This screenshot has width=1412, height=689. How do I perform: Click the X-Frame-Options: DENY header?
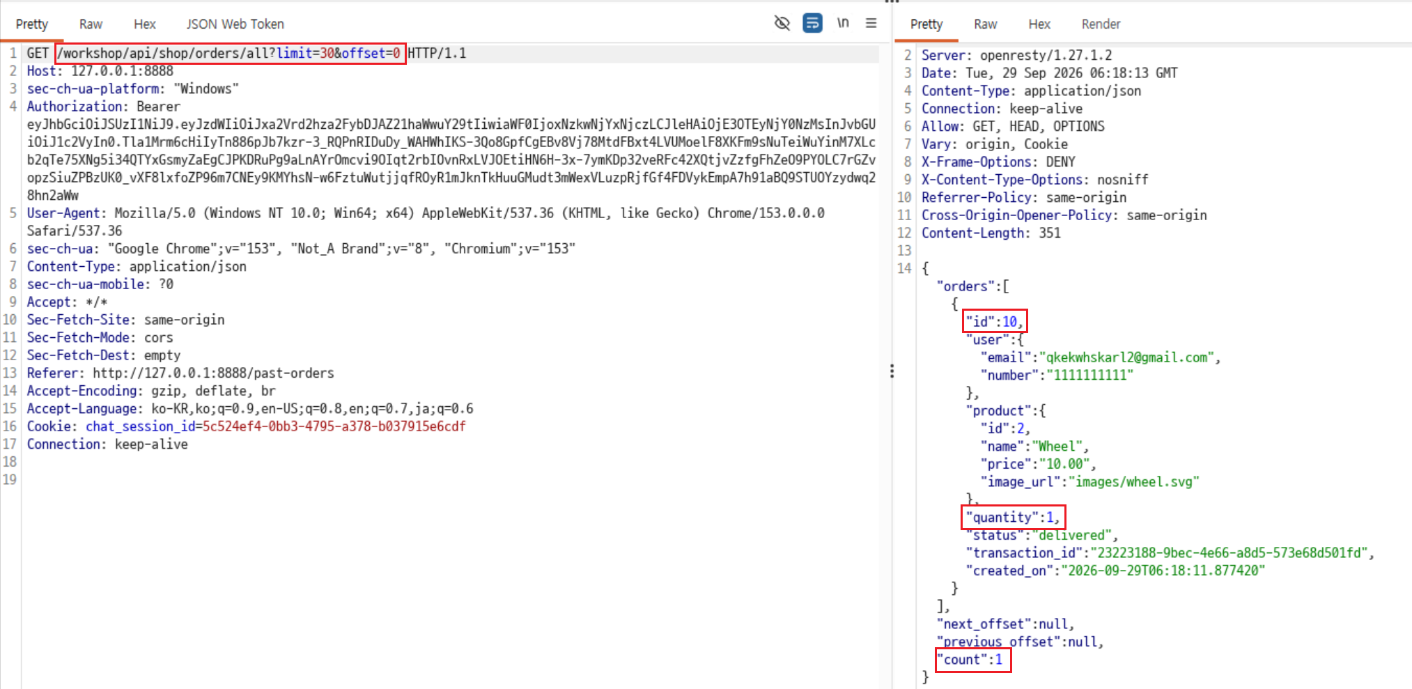tap(998, 162)
